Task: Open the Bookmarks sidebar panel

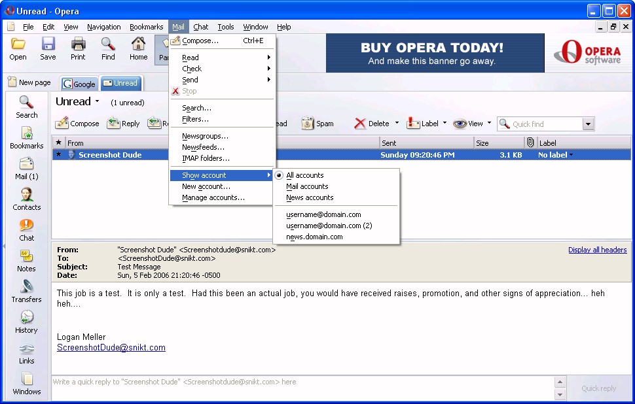Action: click(x=27, y=137)
